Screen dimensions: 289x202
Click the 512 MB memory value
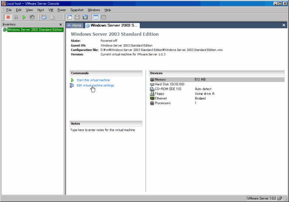pyautogui.click(x=200, y=79)
